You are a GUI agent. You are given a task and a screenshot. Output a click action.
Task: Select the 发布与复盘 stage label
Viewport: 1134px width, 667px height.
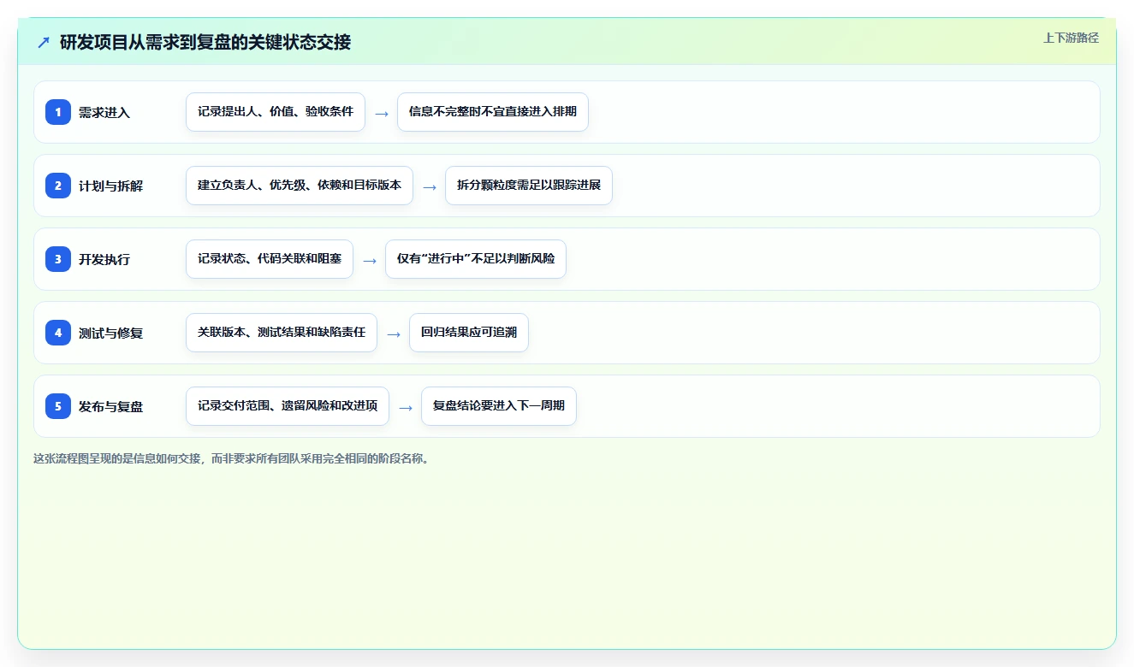111,406
